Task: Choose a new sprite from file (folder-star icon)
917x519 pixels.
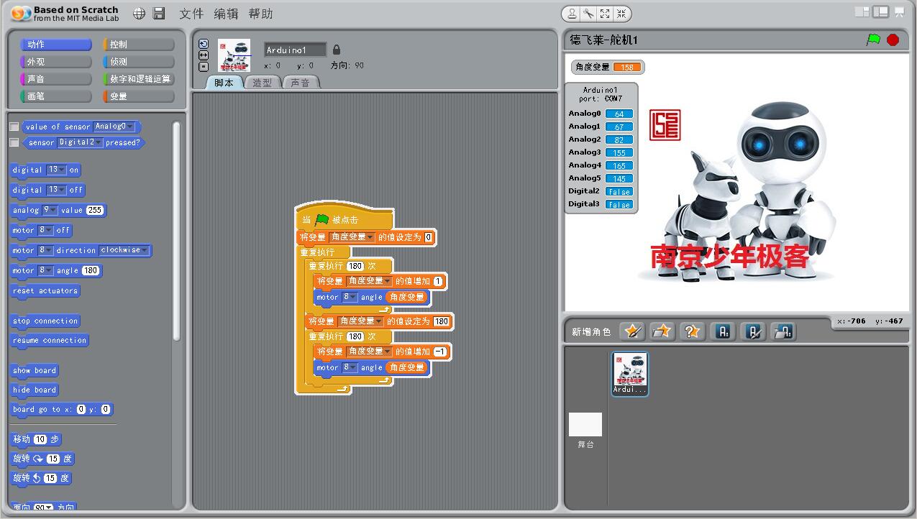Action: point(662,331)
